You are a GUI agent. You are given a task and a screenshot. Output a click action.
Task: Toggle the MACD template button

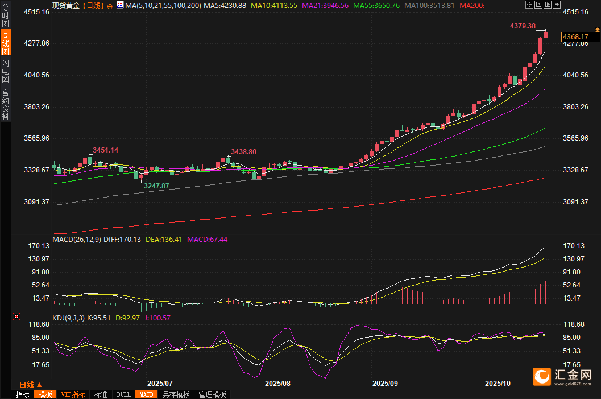coord(146,394)
